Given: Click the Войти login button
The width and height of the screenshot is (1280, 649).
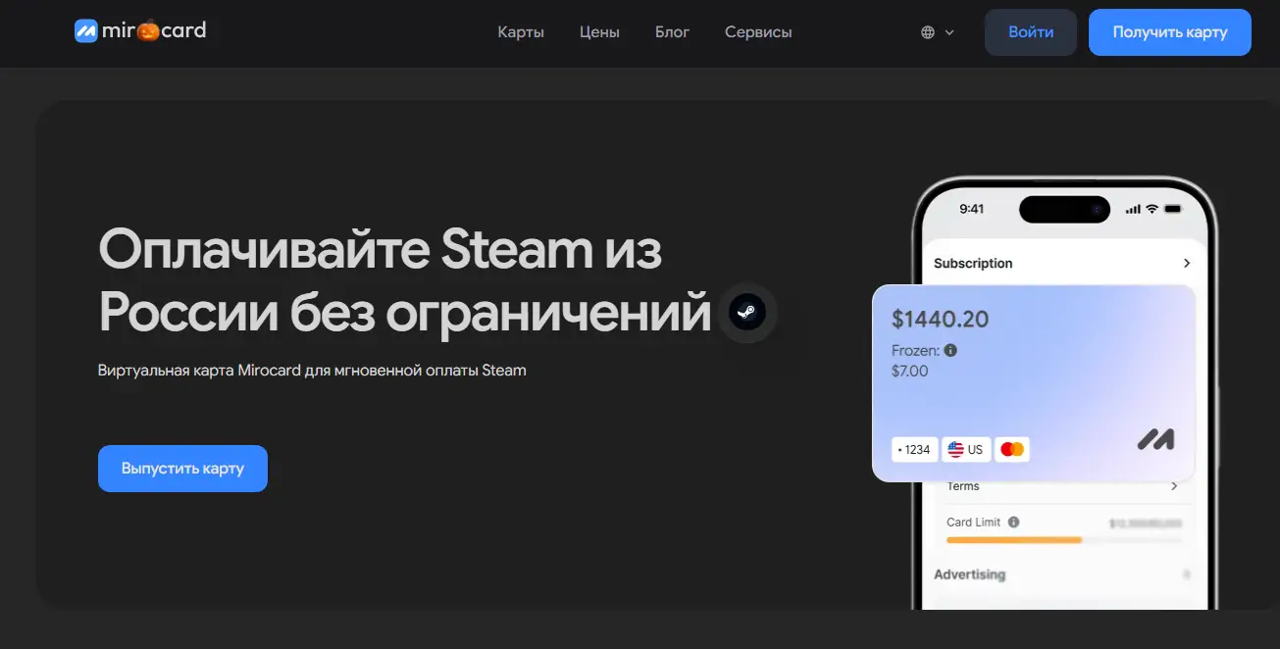Looking at the screenshot, I should click(x=1031, y=32).
